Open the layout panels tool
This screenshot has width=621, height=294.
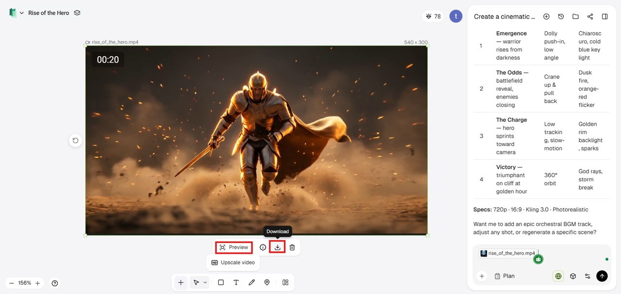[285, 282]
